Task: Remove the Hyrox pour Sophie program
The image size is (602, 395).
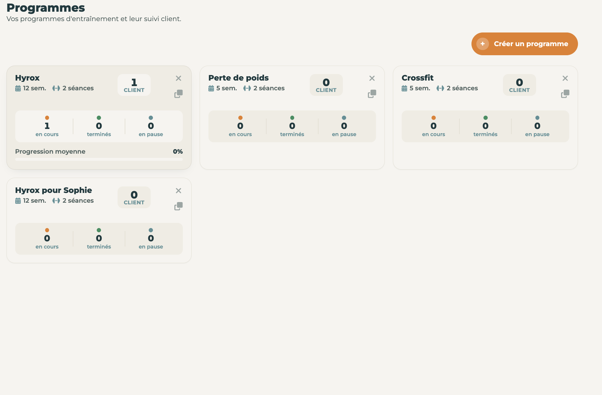Action: pyautogui.click(x=178, y=191)
